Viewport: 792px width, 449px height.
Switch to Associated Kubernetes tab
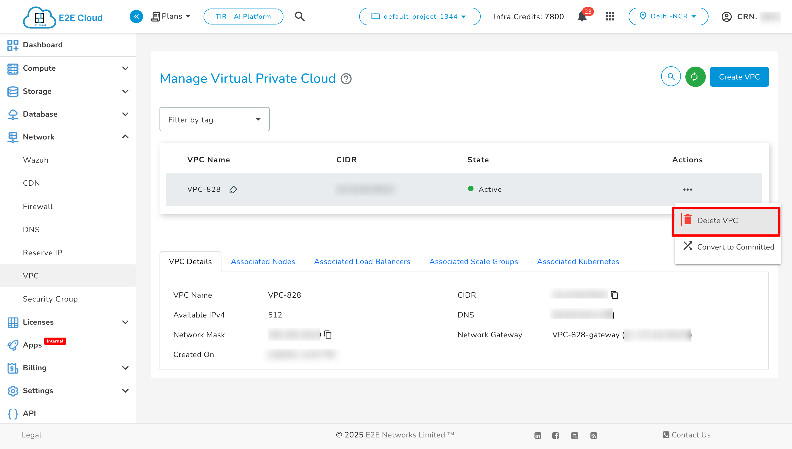pyautogui.click(x=578, y=262)
